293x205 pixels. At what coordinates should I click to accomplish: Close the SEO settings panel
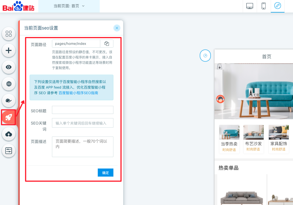point(117,28)
